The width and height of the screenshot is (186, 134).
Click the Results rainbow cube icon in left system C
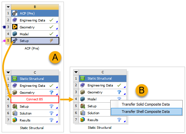[15, 120]
